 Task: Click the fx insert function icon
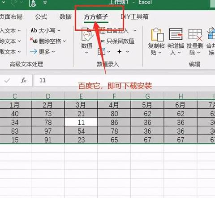click(24, 80)
